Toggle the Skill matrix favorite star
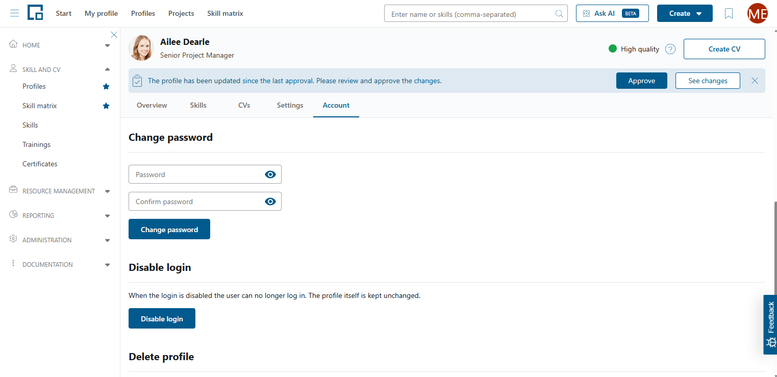 click(x=106, y=106)
